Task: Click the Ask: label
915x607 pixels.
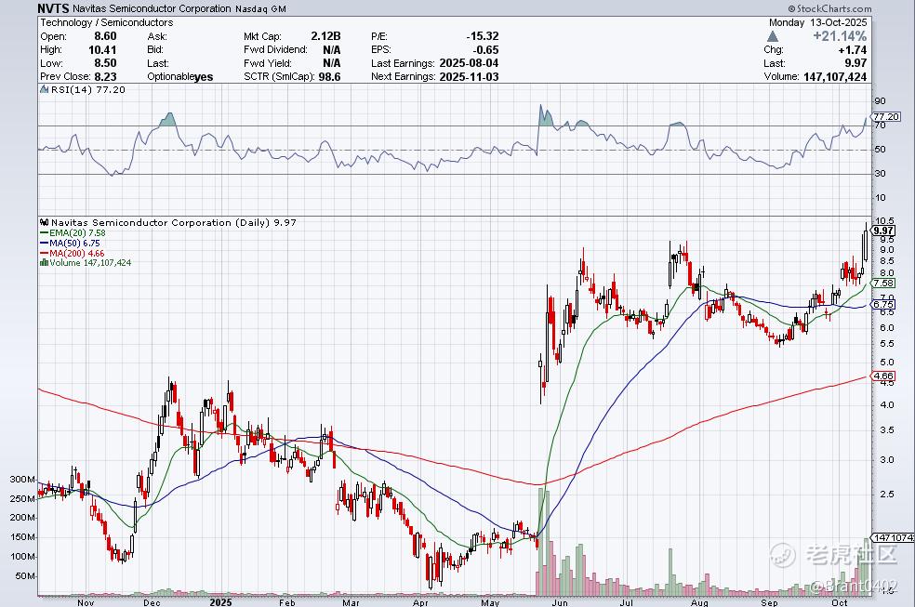Action: click(157, 36)
